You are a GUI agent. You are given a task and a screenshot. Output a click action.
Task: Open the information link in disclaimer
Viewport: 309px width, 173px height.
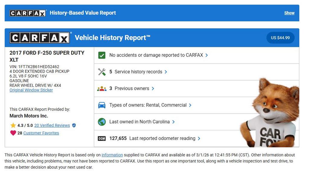112,155
